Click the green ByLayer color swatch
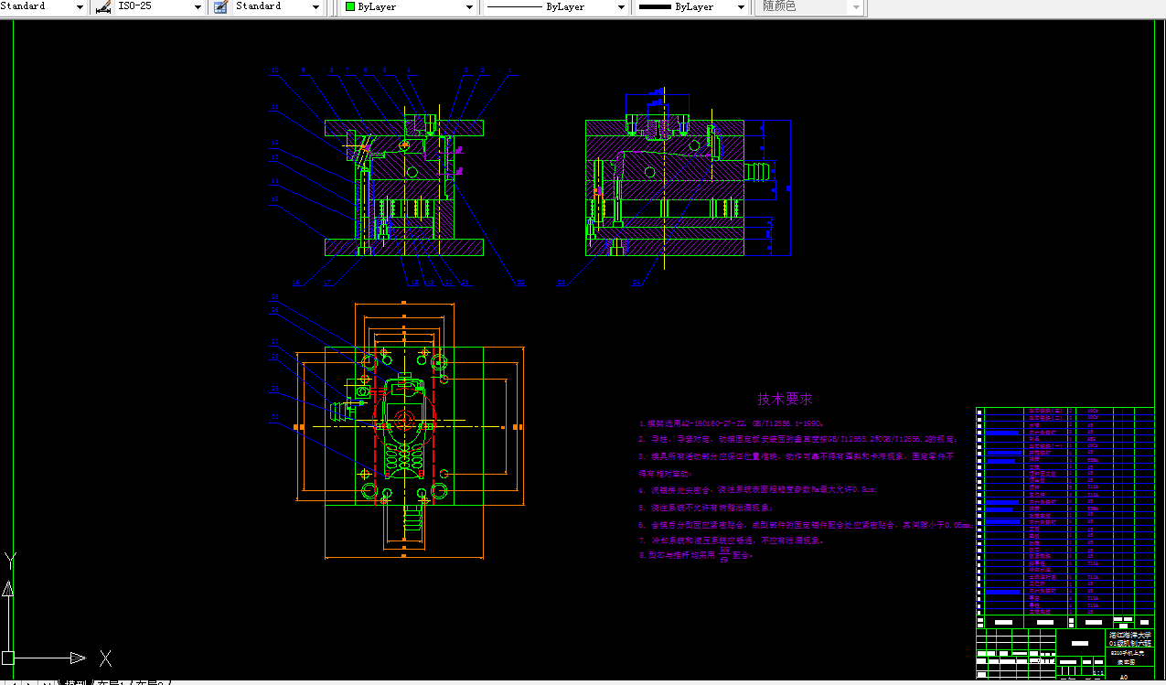This screenshot has width=1166, height=685. tap(350, 6)
